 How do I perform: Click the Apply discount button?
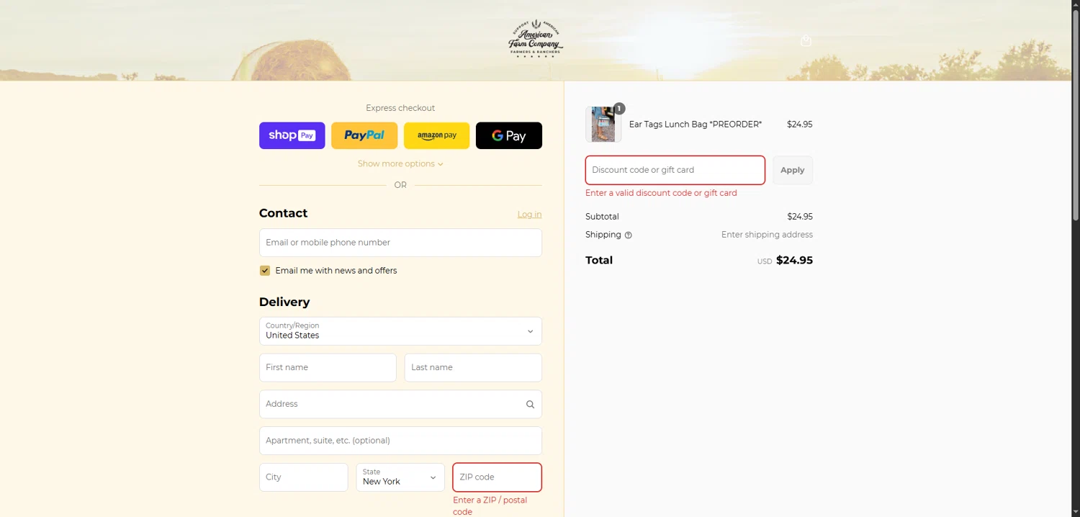[793, 171]
